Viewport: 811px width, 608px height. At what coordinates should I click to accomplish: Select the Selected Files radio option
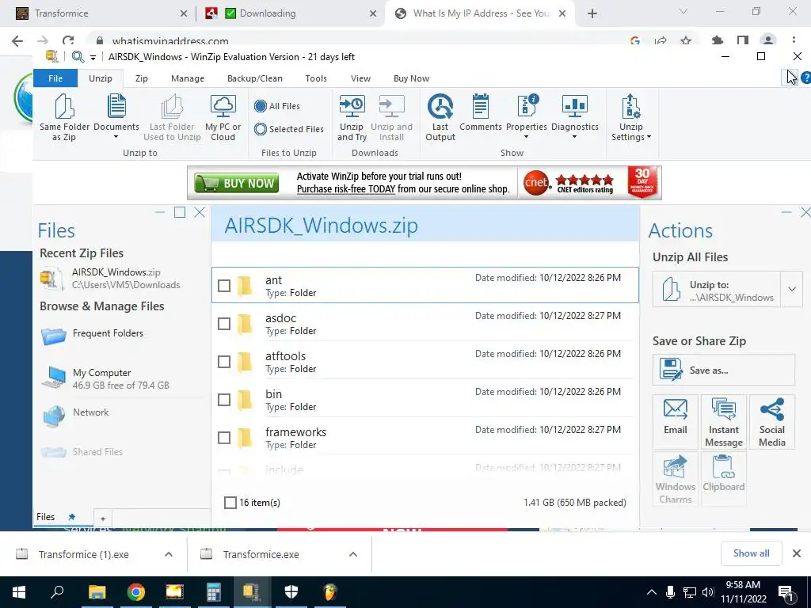tap(261, 129)
